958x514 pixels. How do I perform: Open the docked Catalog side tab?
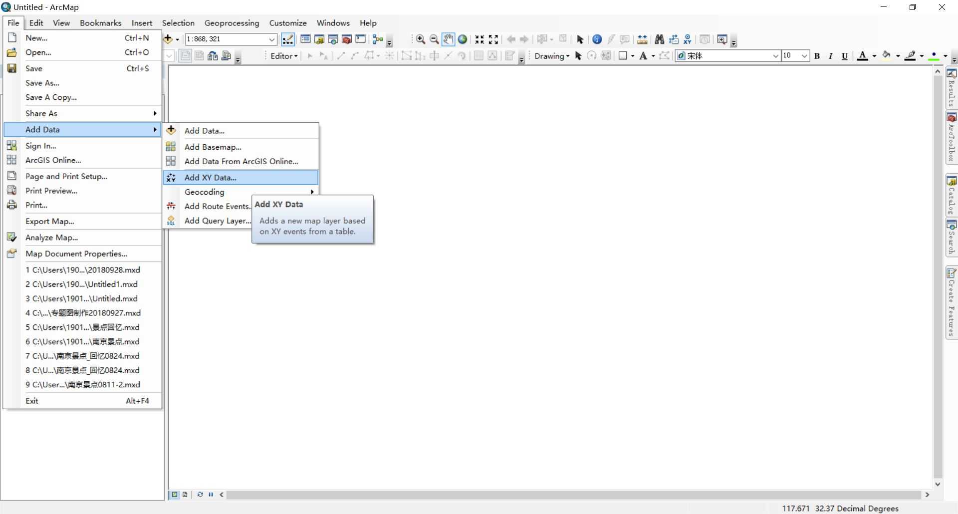point(952,195)
